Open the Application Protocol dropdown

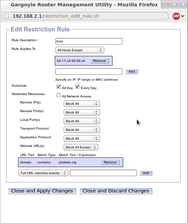82,139
